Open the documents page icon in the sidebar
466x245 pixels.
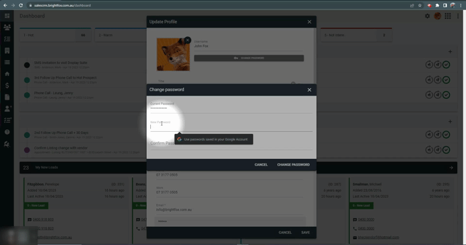click(7, 97)
